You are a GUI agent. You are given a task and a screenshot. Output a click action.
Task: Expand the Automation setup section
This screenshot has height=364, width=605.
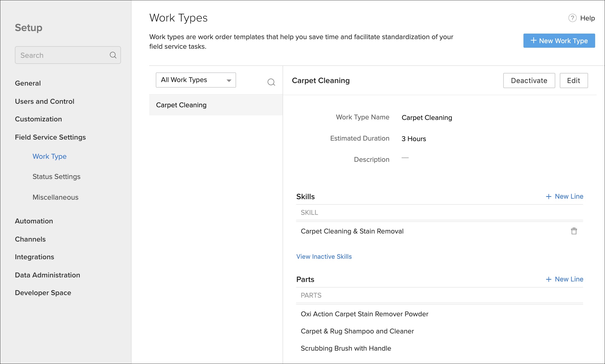pos(34,221)
